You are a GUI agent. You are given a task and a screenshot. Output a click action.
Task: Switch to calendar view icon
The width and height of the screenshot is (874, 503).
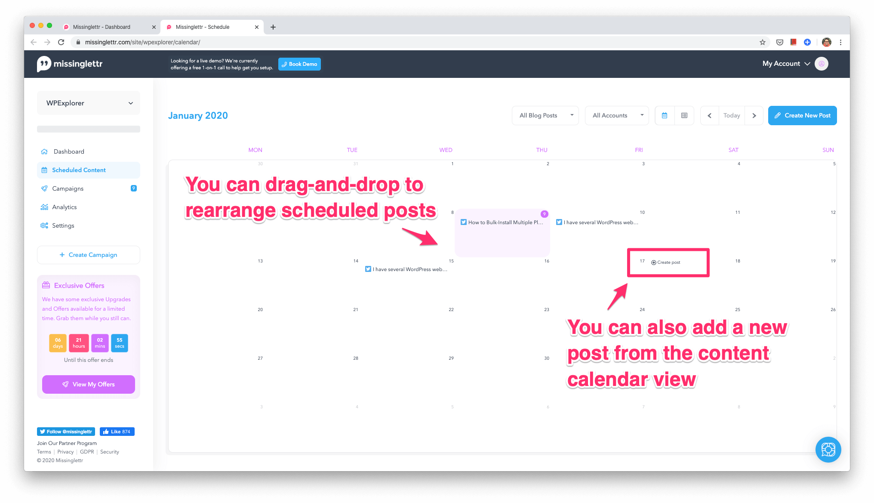pos(665,115)
